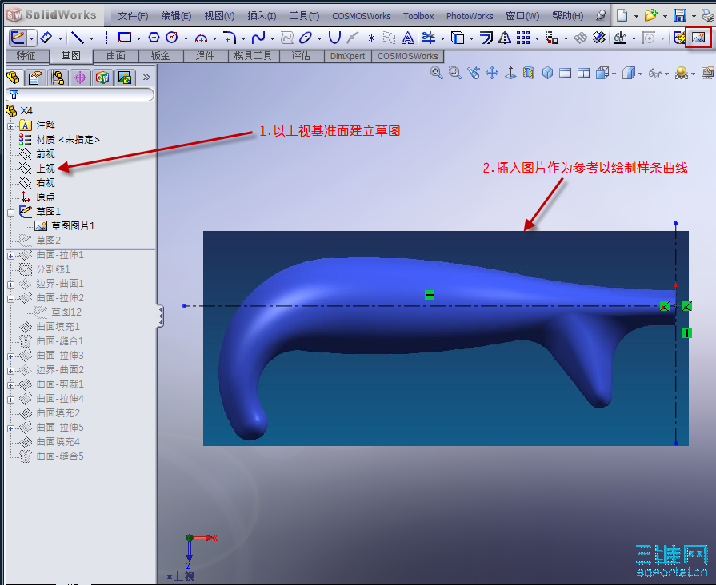Click the Sketch Picture icon

tap(698, 38)
